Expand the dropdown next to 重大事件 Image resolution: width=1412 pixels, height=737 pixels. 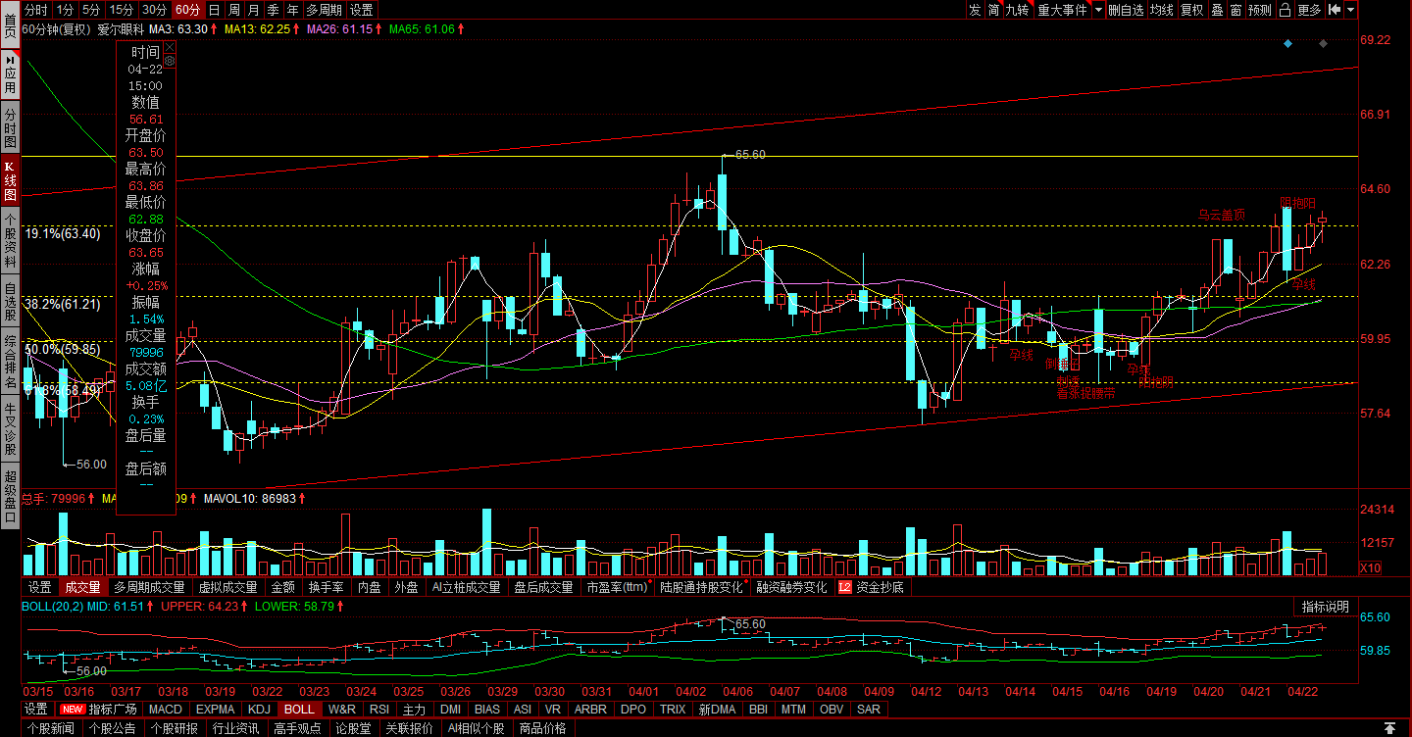coord(1098,10)
